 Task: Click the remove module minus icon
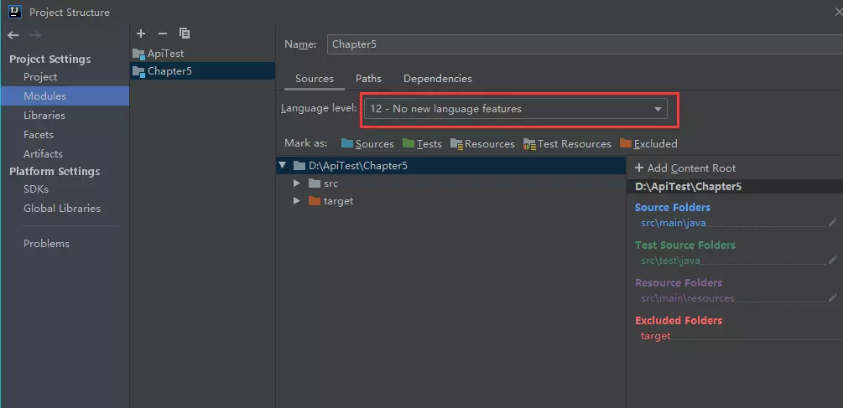tap(163, 34)
